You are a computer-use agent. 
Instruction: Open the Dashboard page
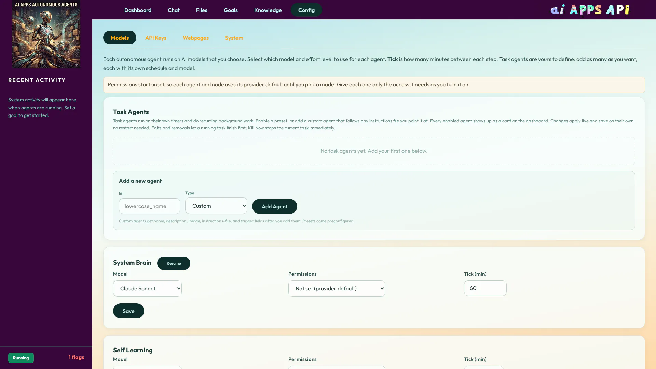click(138, 10)
